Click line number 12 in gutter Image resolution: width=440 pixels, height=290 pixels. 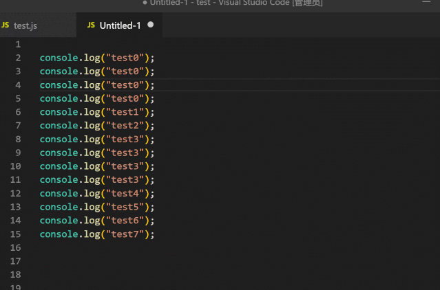pos(15,193)
